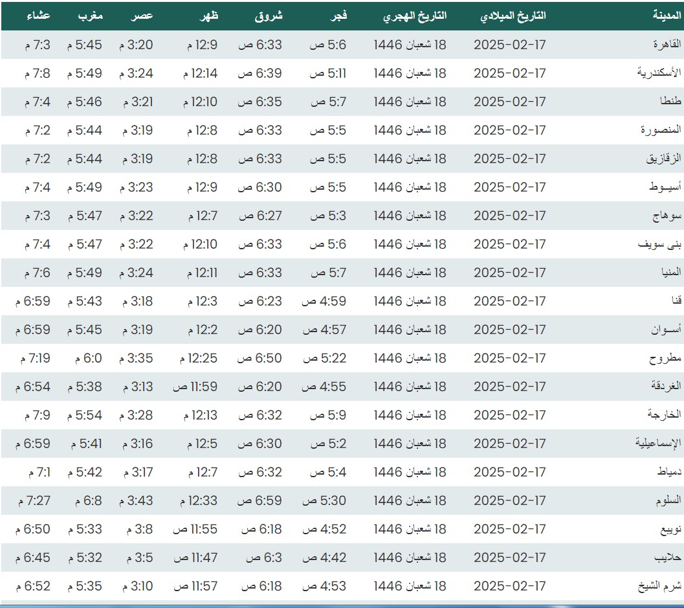Select the القاهرة city name
Image resolution: width=684 pixels, height=608 pixels.
pos(667,45)
